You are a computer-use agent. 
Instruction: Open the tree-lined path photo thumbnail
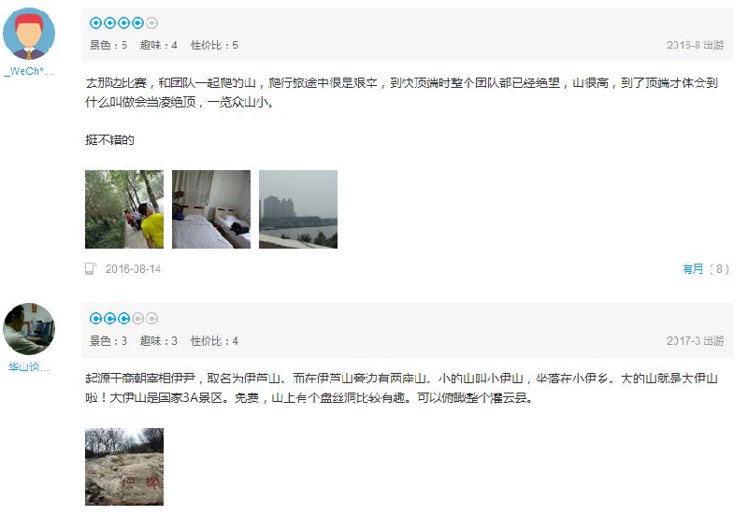[124, 209]
